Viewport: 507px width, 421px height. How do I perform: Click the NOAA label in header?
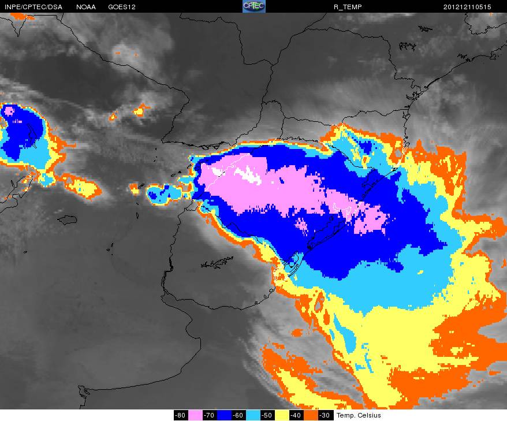(x=85, y=7)
